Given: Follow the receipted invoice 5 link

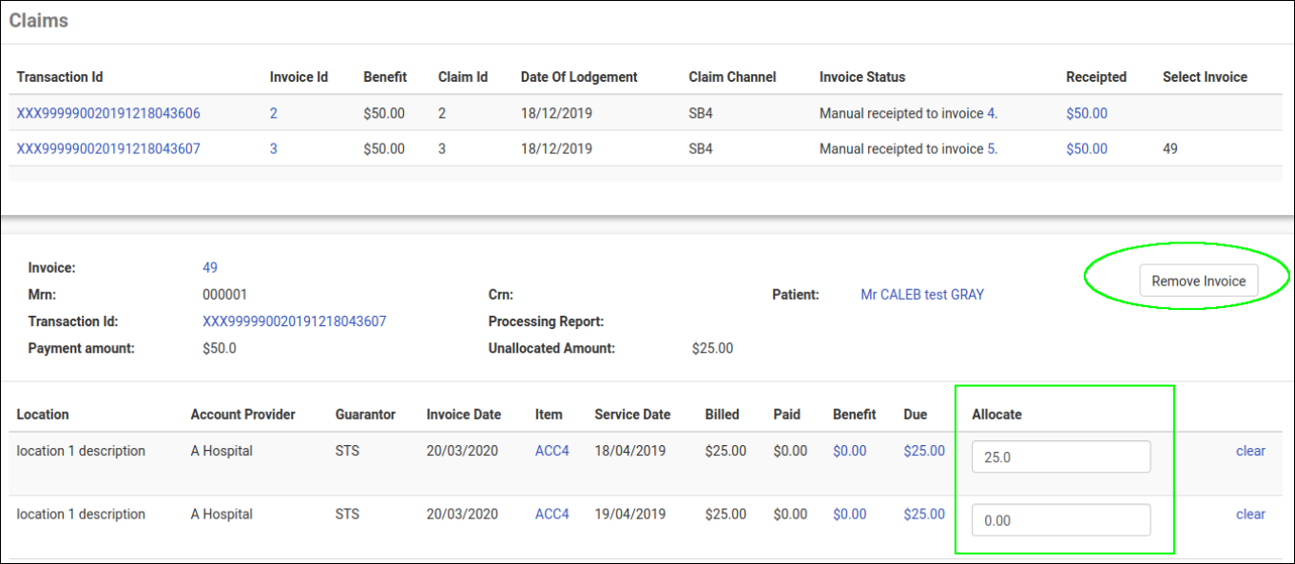Looking at the screenshot, I should click(x=992, y=148).
